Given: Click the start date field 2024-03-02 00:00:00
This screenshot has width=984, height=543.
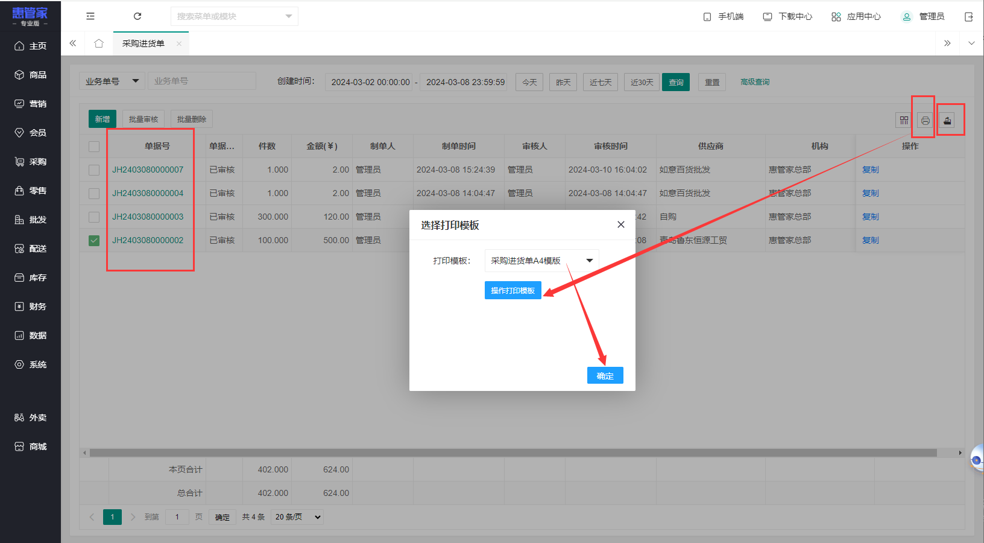Looking at the screenshot, I should pos(369,82).
